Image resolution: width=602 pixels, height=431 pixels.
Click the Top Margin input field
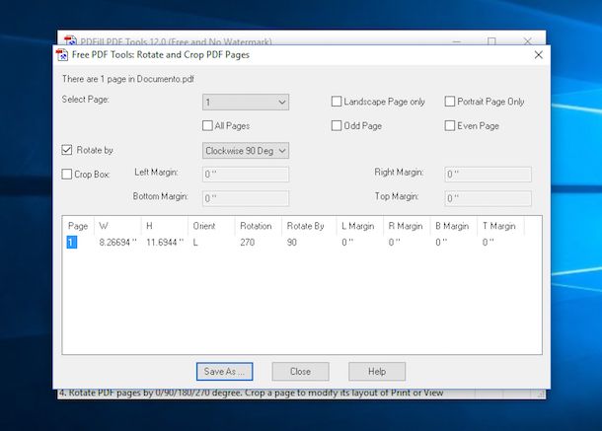pos(488,198)
